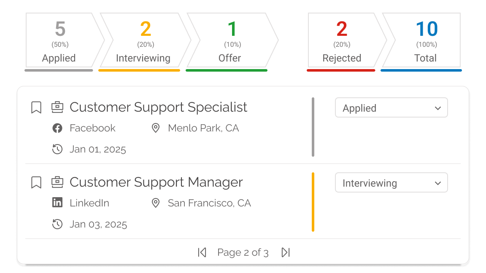Click the clock icon next to Jan 03, 2025
The image size is (486, 273).
click(57, 224)
